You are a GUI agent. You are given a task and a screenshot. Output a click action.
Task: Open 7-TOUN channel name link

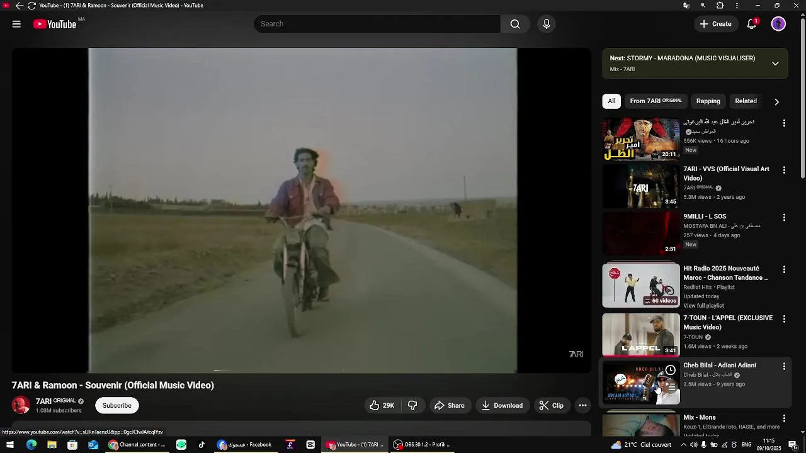pyautogui.click(x=693, y=337)
